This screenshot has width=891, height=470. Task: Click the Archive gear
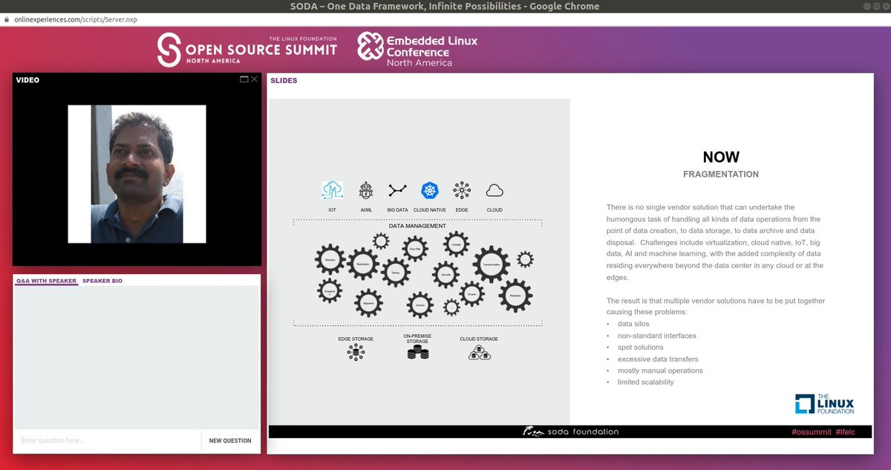(x=420, y=304)
